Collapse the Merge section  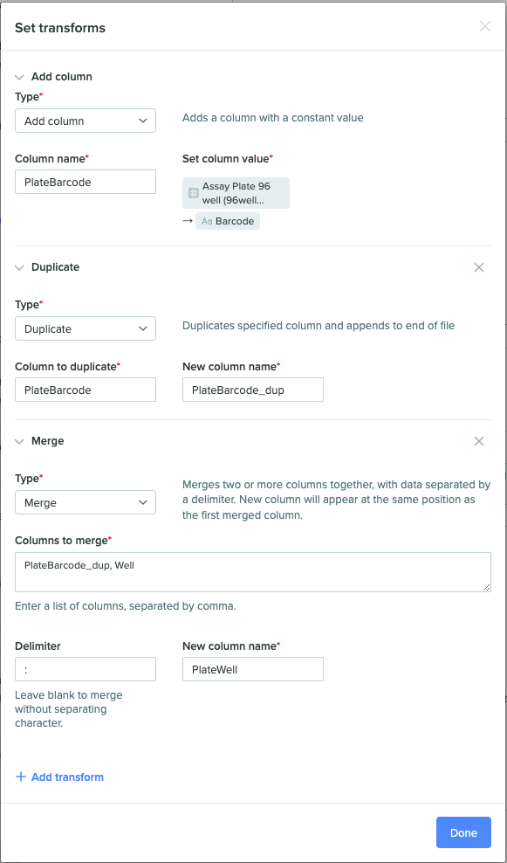(20, 441)
